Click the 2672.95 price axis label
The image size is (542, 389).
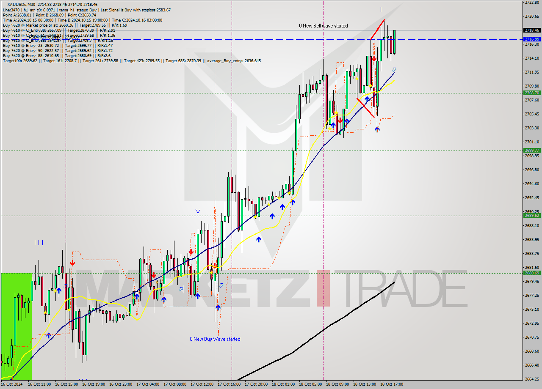(531, 323)
